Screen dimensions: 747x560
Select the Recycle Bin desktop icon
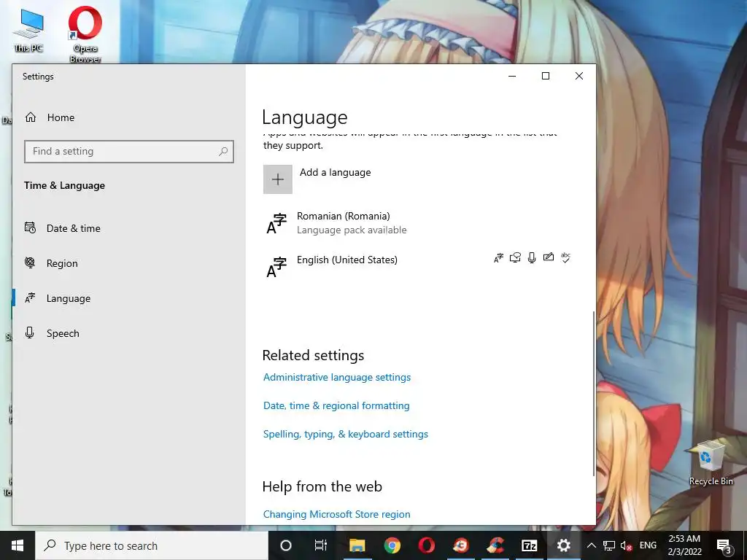click(x=711, y=463)
